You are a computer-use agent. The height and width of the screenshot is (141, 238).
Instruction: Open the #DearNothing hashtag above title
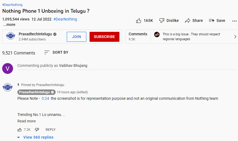12,5
